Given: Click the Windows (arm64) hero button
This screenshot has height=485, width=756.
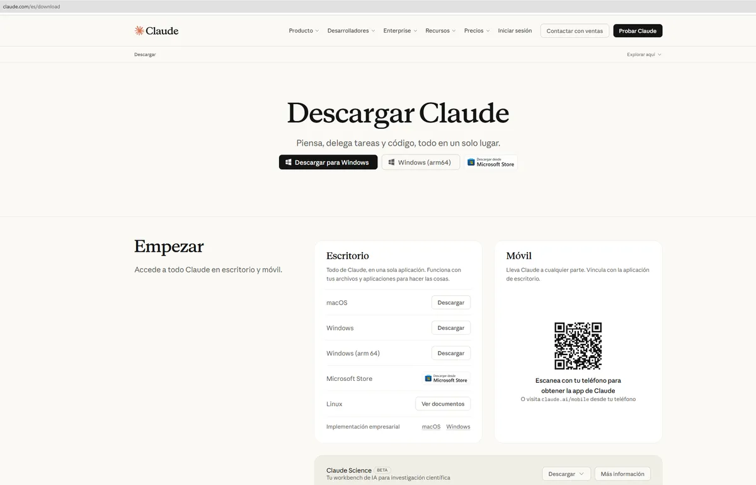Looking at the screenshot, I should point(421,162).
